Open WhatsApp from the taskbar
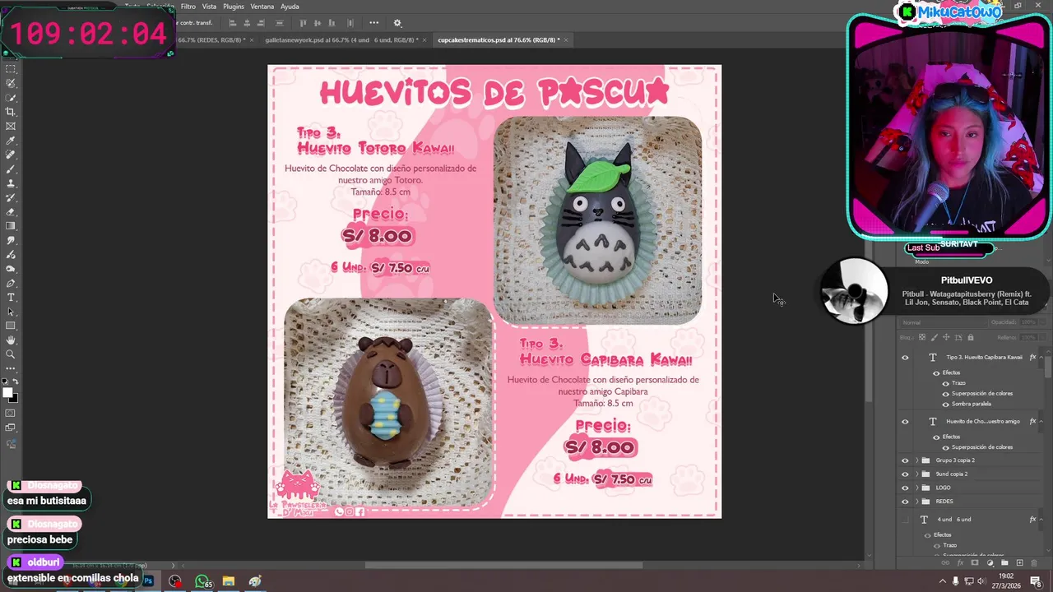Screen dimensions: 1053x592 (x=202, y=581)
